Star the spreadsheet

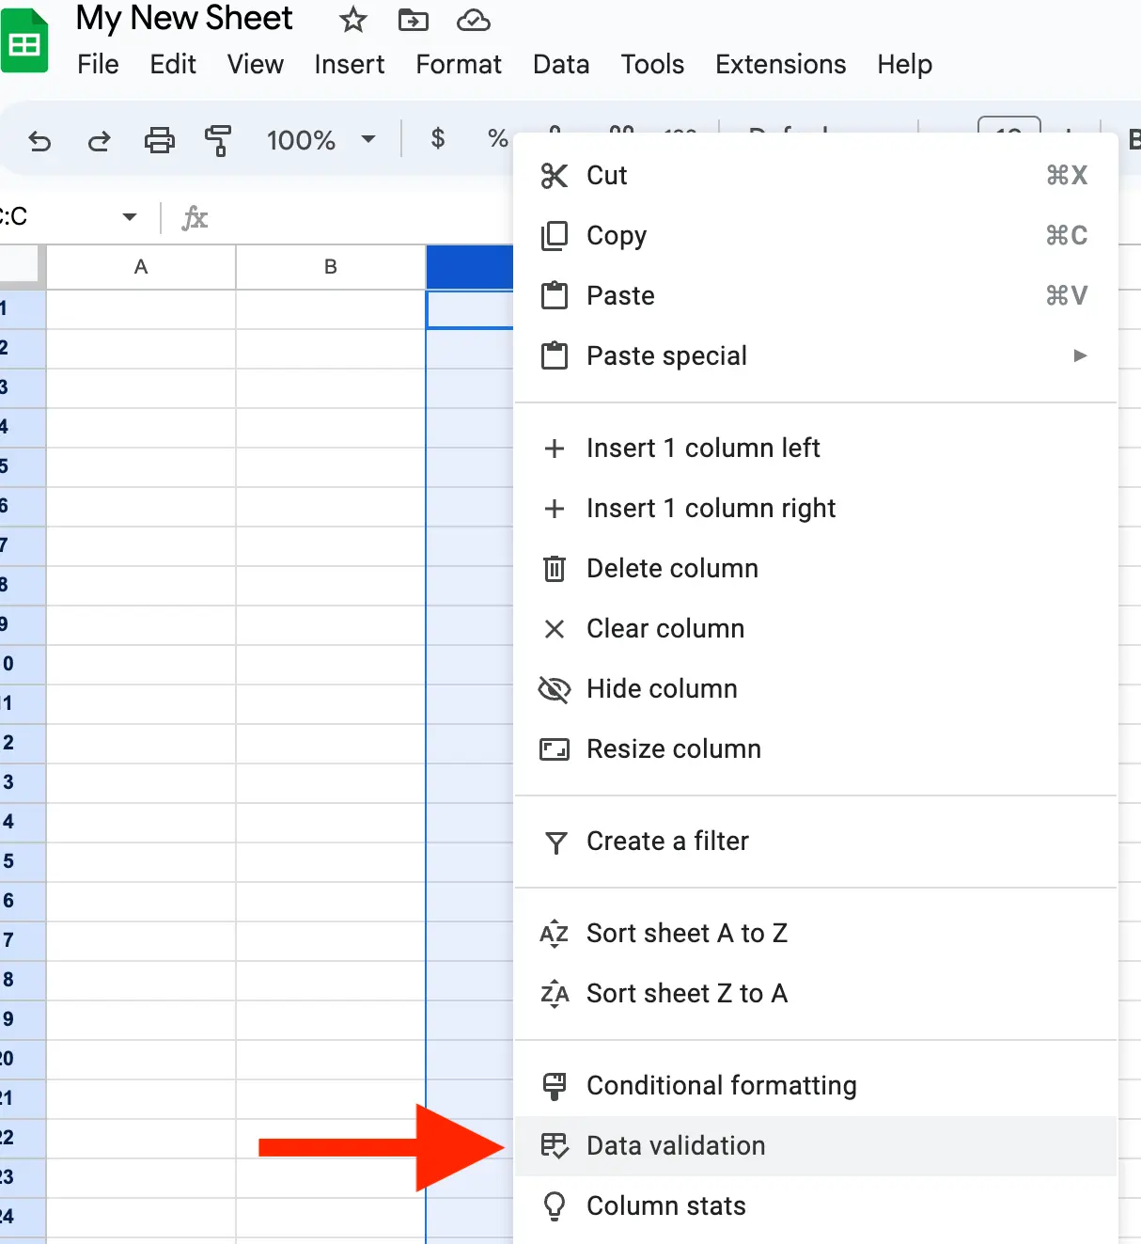click(x=352, y=19)
